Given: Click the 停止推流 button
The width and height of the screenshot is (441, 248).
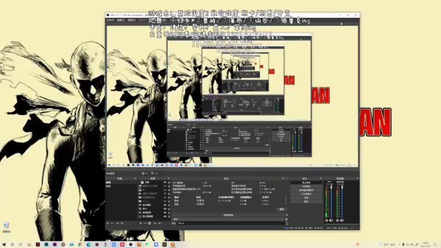Looking at the screenshot, I should [x=306, y=183].
